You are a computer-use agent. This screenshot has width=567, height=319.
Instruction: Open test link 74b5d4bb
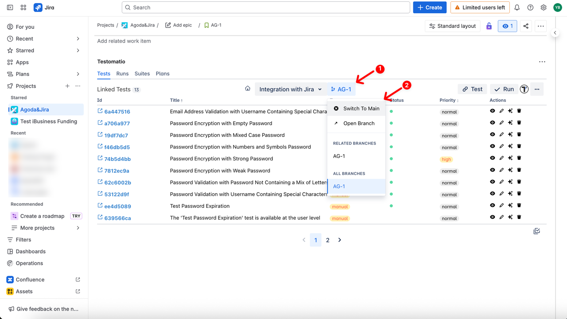point(117,159)
